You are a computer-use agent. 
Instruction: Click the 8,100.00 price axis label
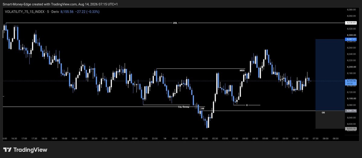(351, 99)
